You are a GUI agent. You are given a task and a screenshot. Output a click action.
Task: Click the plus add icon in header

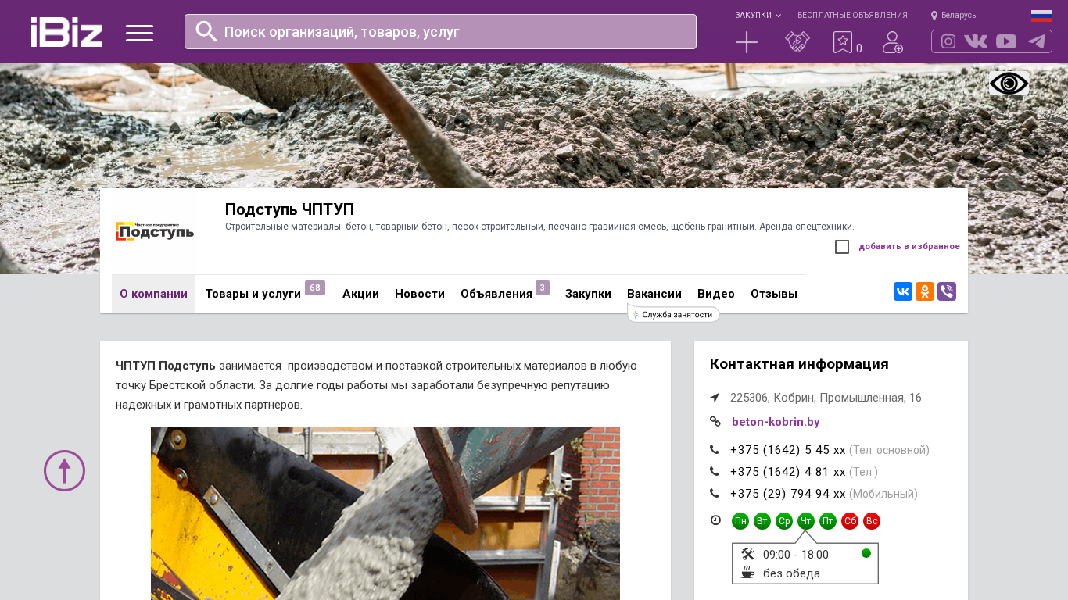coord(747,42)
